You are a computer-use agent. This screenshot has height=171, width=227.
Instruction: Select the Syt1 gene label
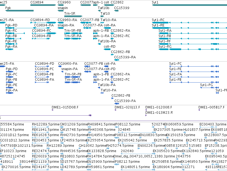155,2
